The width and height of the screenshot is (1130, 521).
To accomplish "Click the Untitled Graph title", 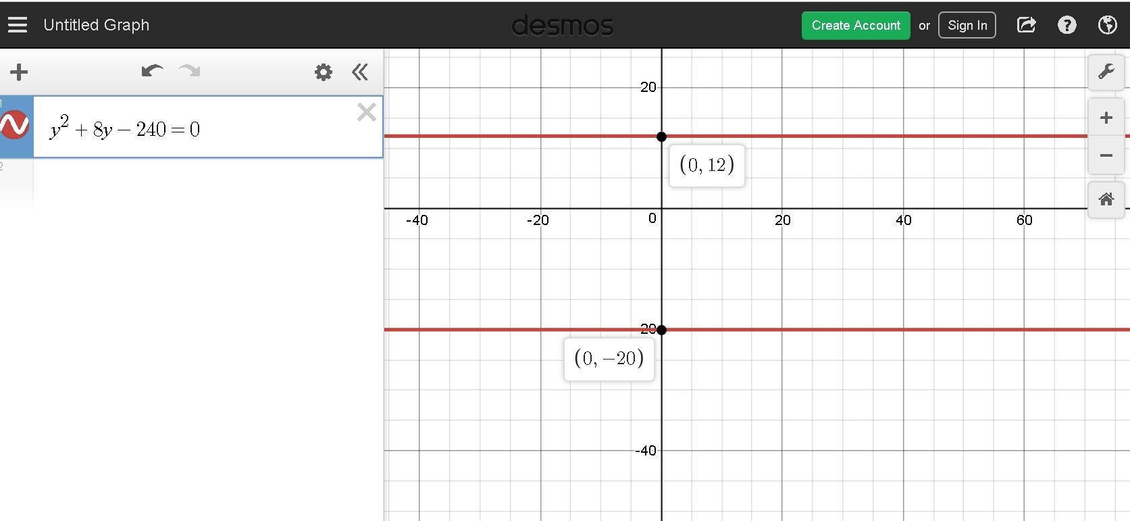I will (x=96, y=26).
